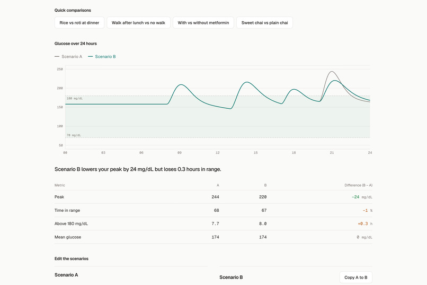The width and height of the screenshot is (427, 285).
Task: Click Peak value 220 for scenario B
Action: [x=263, y=197]
